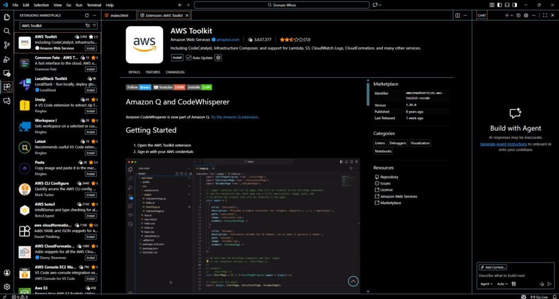Send the chat message
Screen dimensions: 559x299
tap(549, 284)
